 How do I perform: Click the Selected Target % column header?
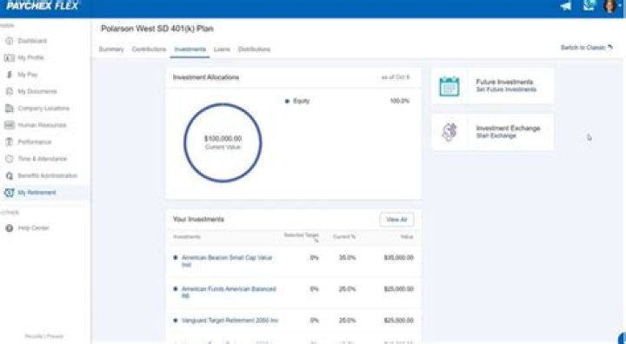[301, 237]
